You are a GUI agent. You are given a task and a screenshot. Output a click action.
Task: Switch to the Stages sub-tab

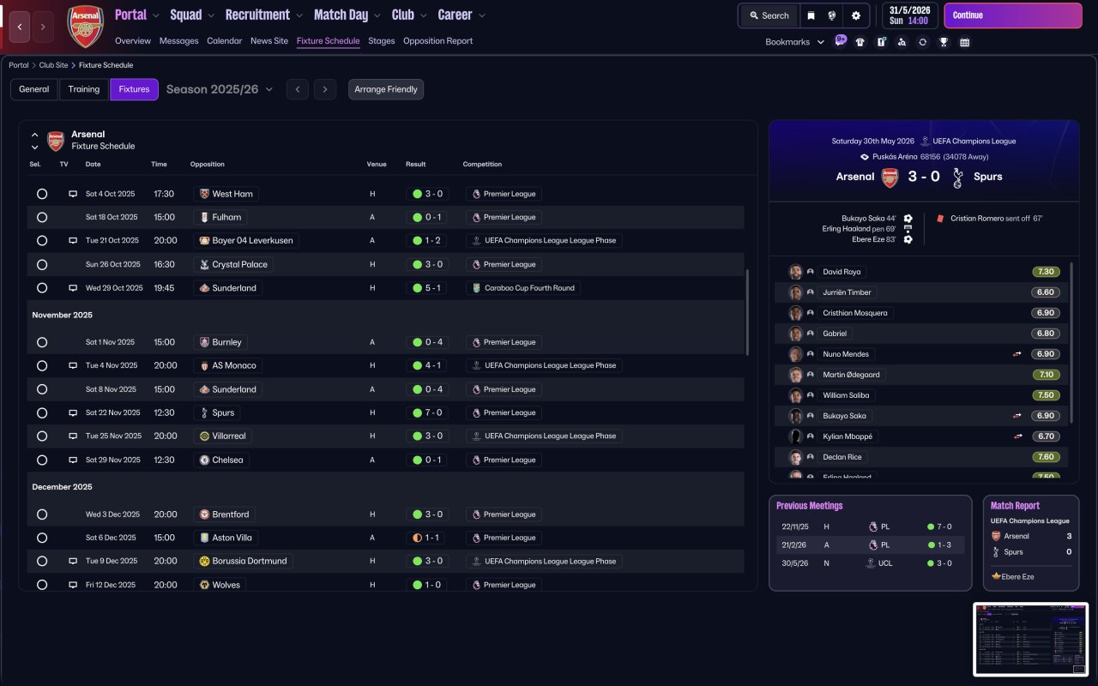click(382, 40)
